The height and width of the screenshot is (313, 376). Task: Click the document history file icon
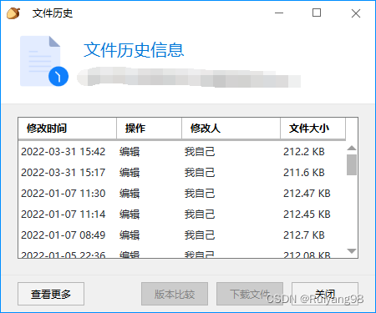(x=44, y=61)
